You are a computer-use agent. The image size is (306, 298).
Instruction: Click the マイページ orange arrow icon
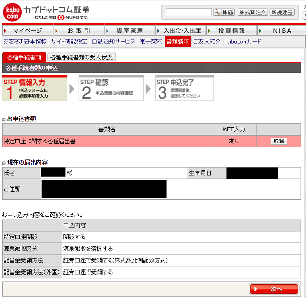click(x=5, y=31)
